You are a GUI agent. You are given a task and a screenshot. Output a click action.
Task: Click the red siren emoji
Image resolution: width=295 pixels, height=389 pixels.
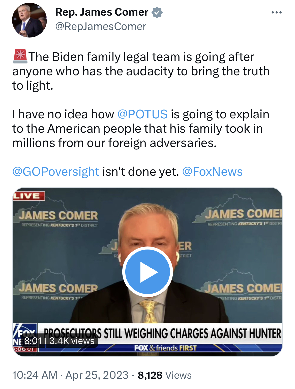[x=20, y=56]
